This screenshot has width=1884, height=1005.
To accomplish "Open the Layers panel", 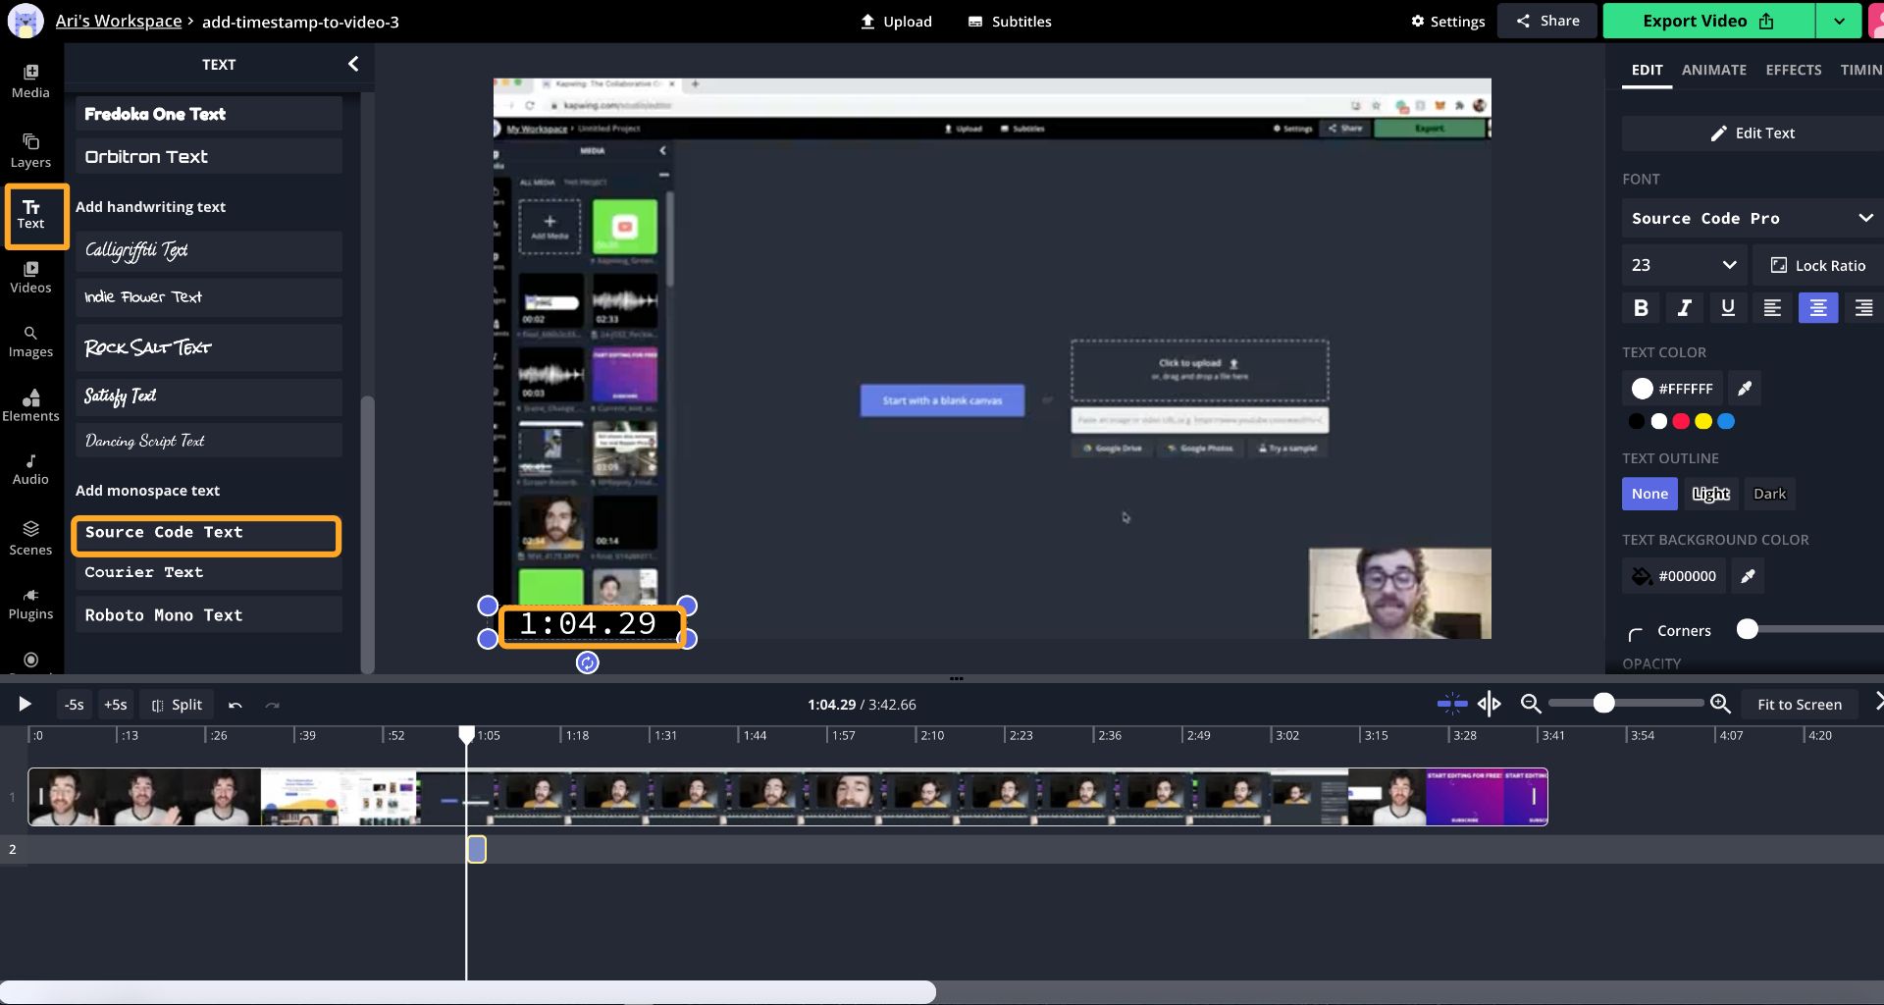I will pyautogui.click(x=30, y=149).
